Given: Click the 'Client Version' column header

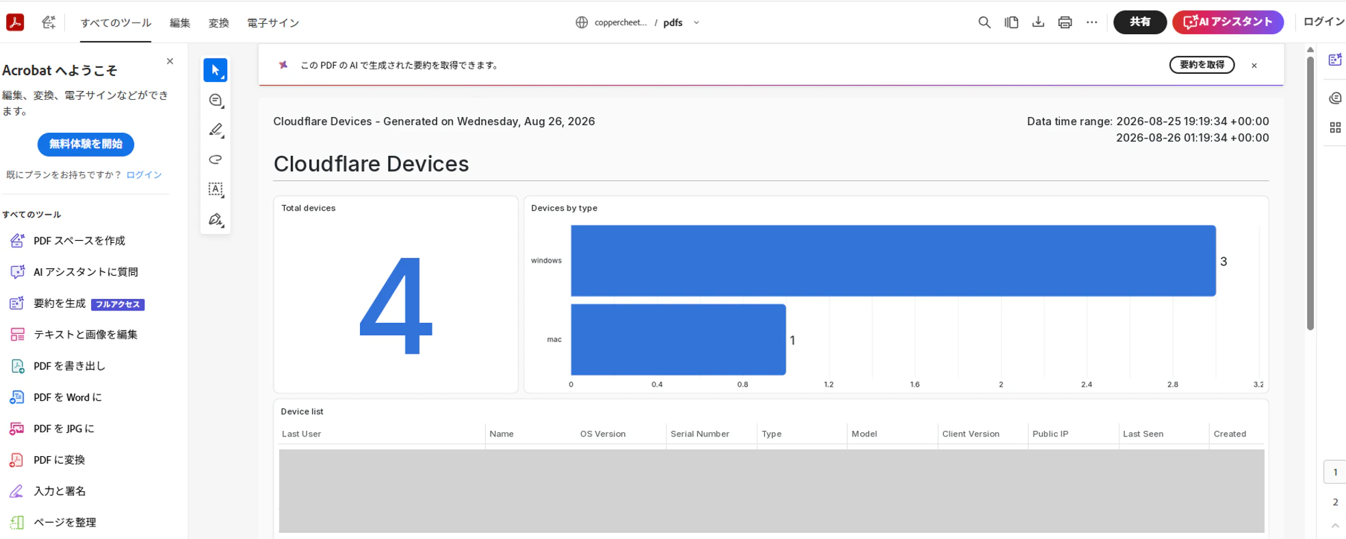Looking at the screenshot, I should pyautogui.click(x=971, y=434).
